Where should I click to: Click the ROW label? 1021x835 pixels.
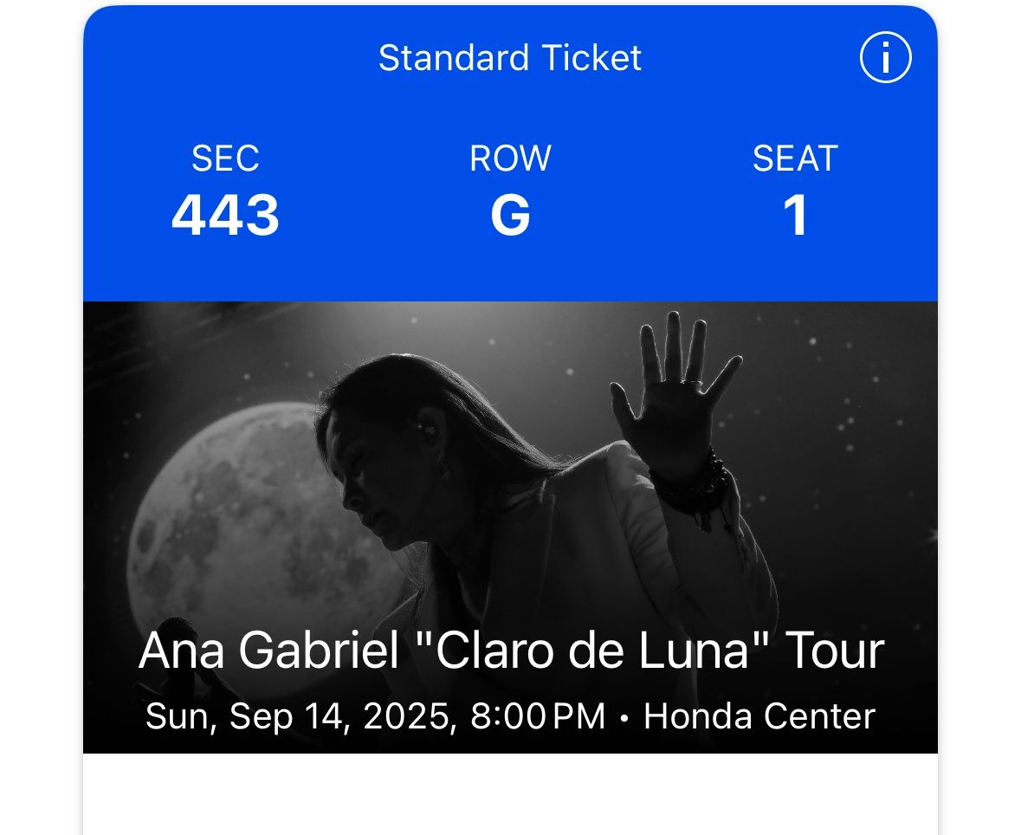coord(510,159)
